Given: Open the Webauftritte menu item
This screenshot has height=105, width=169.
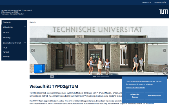Looking at the screenshot, I should tap(8, 27).
